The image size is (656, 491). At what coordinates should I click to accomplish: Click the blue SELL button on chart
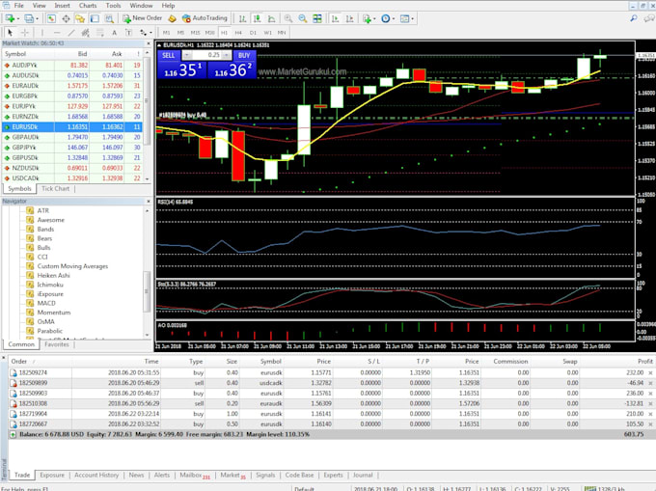click(x=171, y=55)
